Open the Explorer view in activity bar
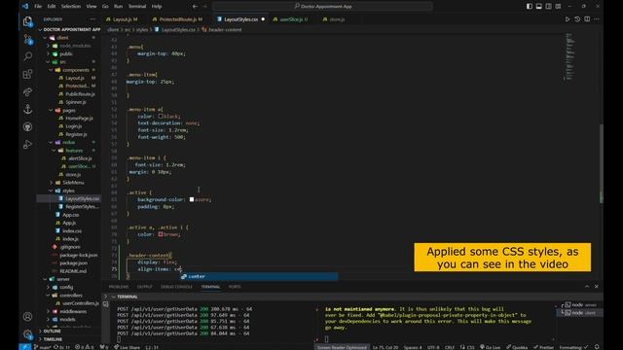 pyautogui.click(x=28, y=21)
